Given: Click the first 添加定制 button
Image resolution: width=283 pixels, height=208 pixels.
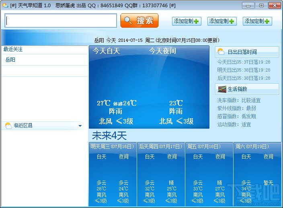Looking at the screenshot, I should (x=187, y=21).
